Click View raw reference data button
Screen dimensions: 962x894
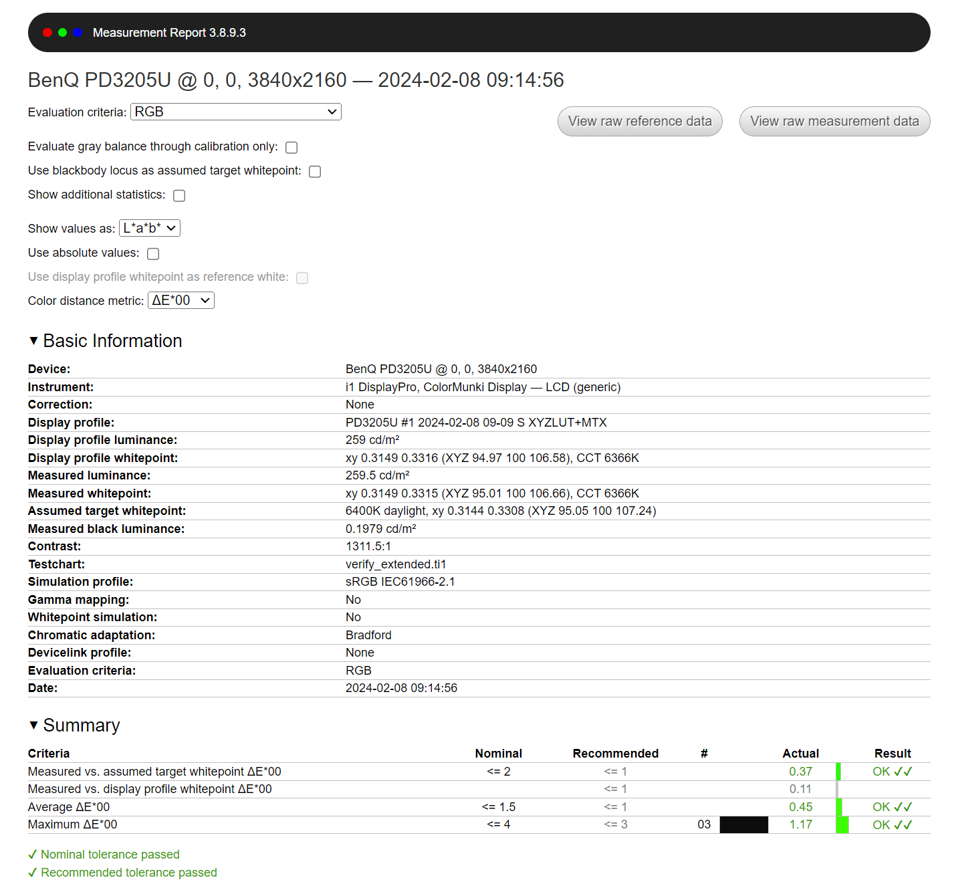[640, 121]
